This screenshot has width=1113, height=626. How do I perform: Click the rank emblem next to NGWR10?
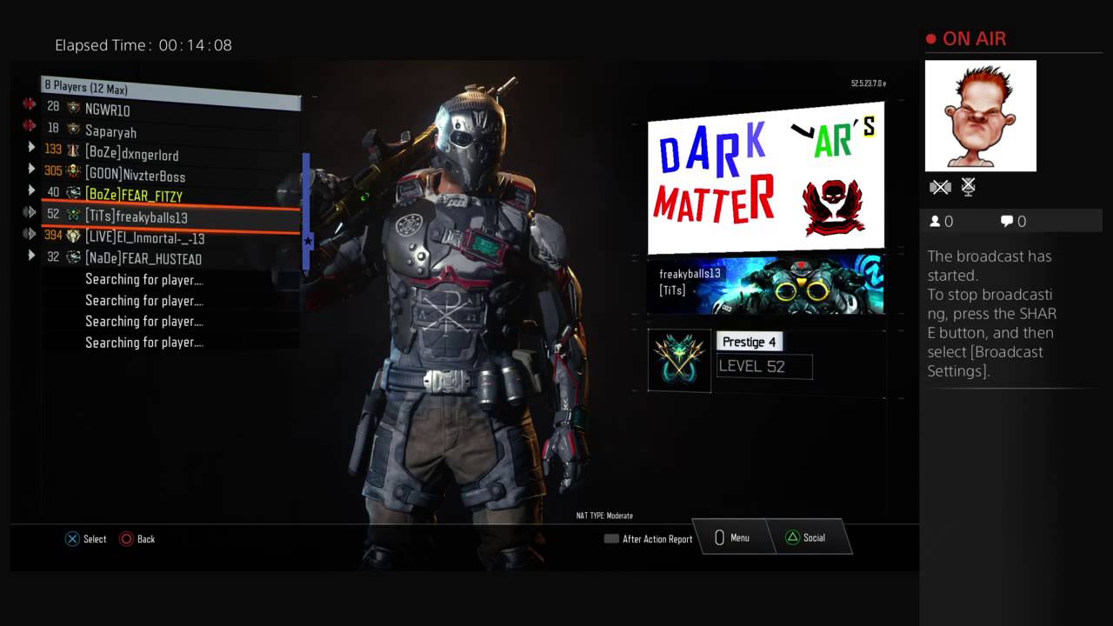tap(74, 108)
